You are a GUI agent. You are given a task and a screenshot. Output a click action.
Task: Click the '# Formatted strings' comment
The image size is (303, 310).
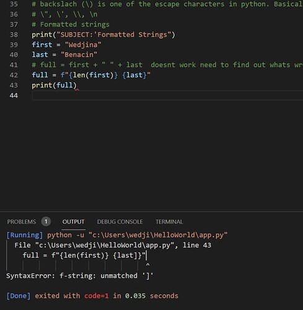[71, 24]
